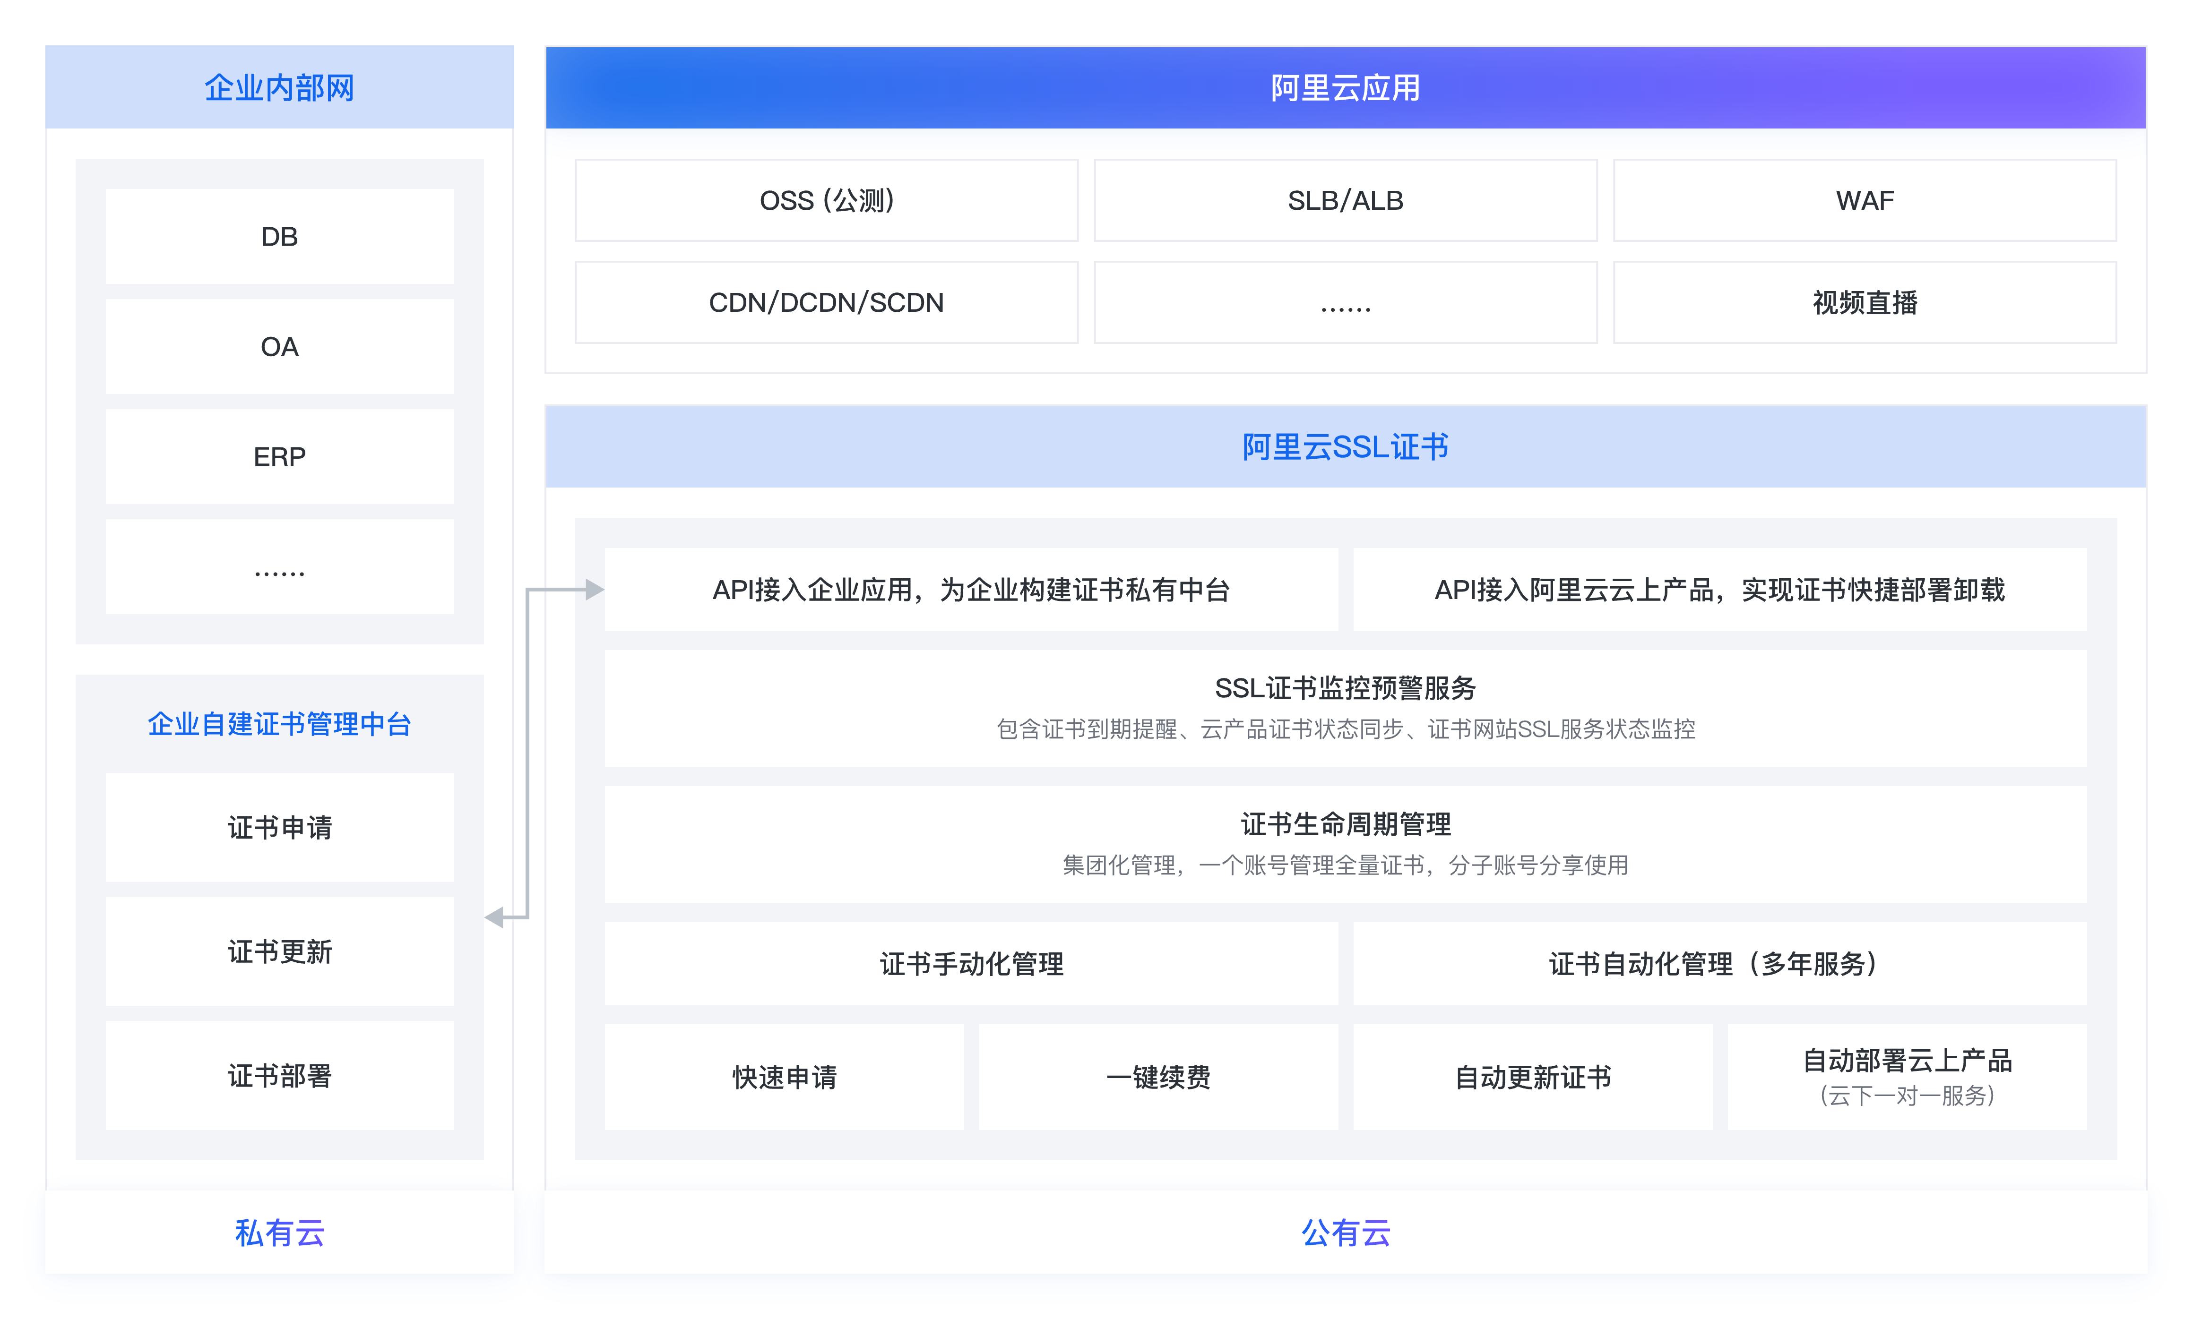
Task: Click the 阿里云SSL证书 header
Action: [x=1345, y=446]
